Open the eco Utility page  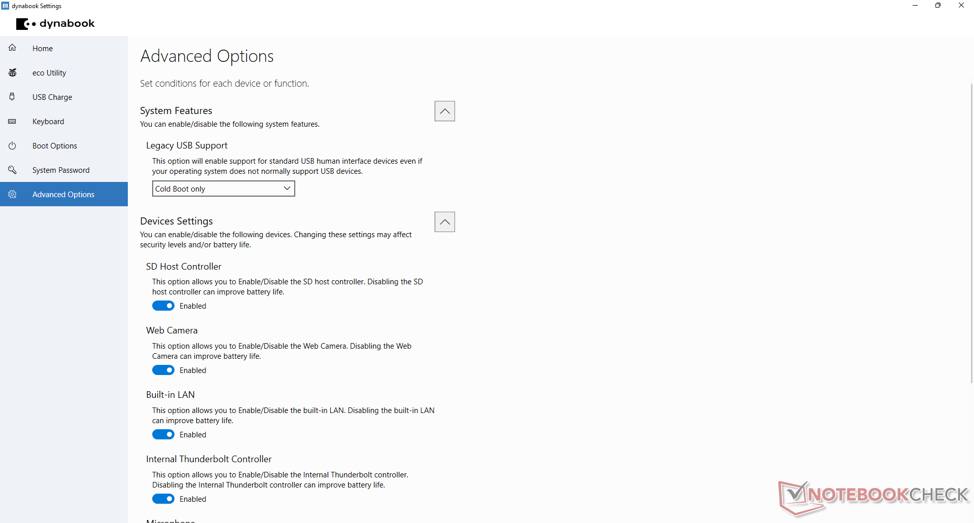pos(64,72)
